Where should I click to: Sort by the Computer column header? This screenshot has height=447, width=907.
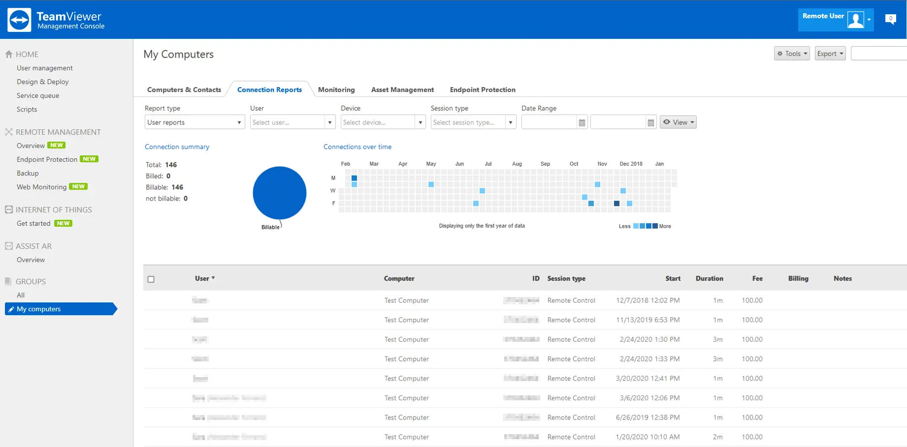[x=399, y=278]
